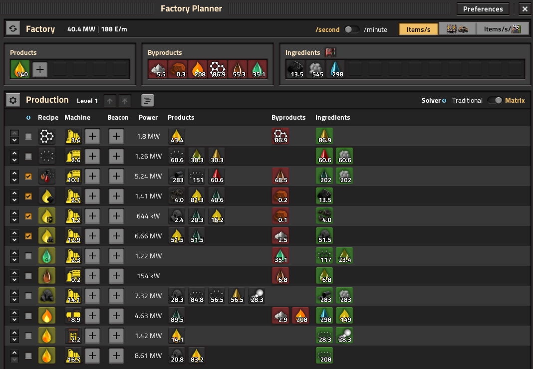Click the recipe icon in 1.22 MW row
Image resolution: width=533 pixels, height=369 pixels.
point(47,256)
